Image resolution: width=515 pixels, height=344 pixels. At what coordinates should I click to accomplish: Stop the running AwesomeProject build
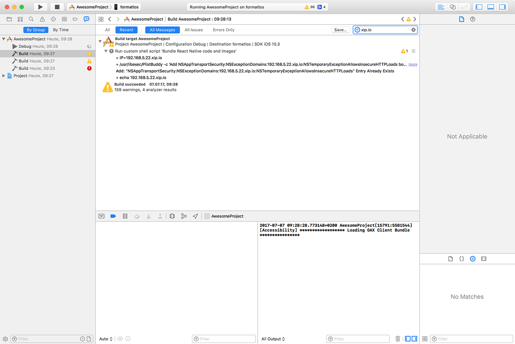point(57,7)
